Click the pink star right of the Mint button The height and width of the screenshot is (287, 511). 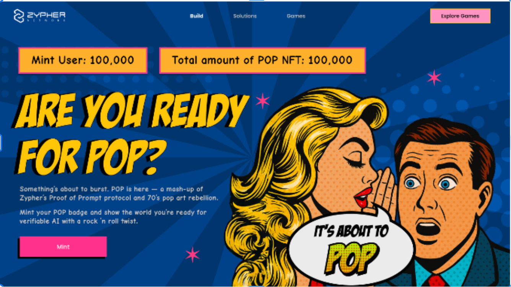[192, 254]
